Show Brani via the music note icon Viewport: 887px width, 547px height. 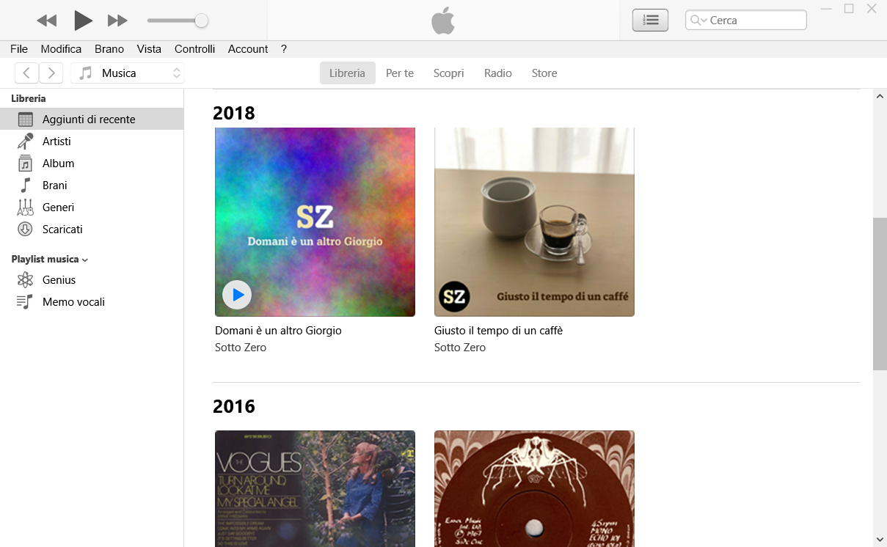tap(26, 185)
